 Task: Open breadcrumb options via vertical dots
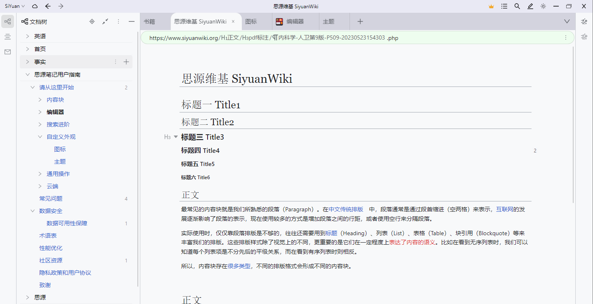tap(566, 37)
